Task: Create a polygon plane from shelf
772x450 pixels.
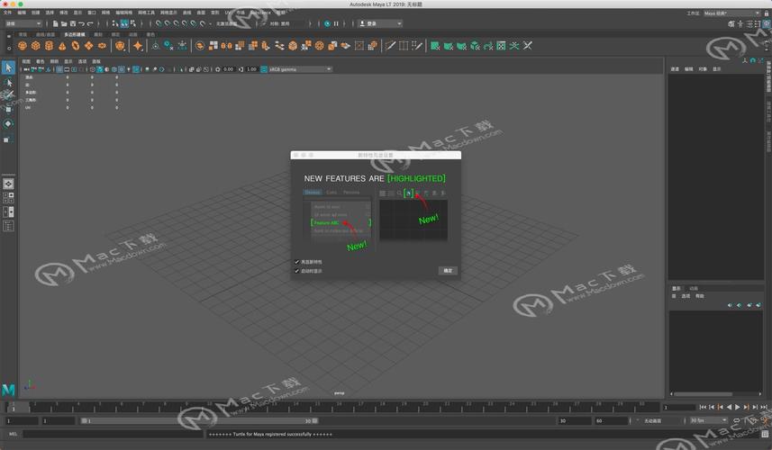Action: pos(88,46)
